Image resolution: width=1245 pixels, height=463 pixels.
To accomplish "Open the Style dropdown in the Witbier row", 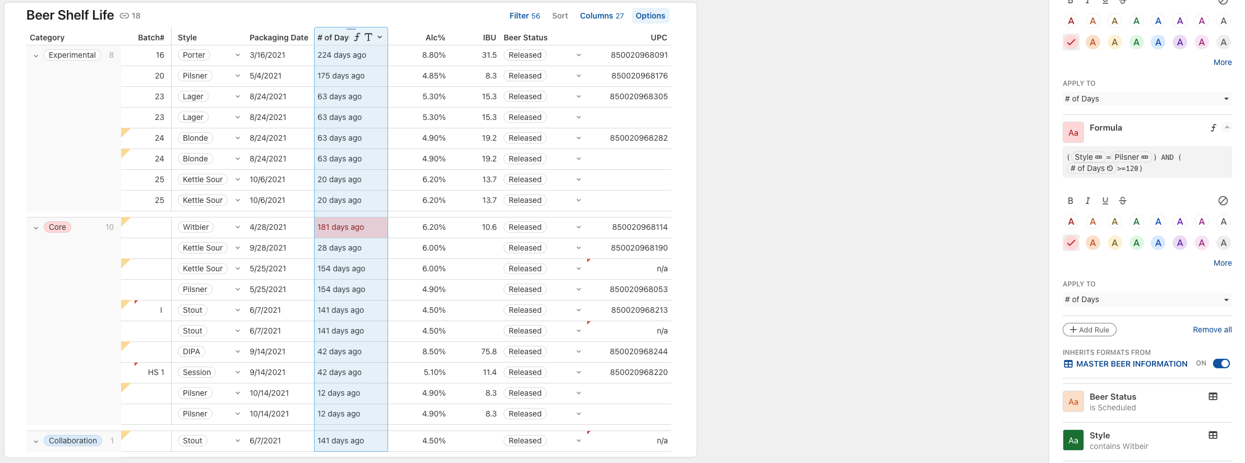I will click(x=238, y=227).
